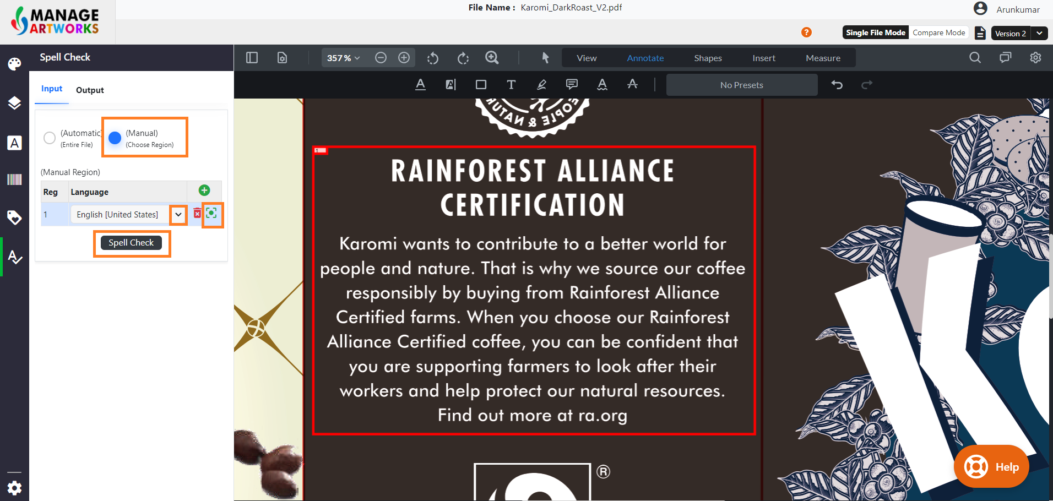Open search in the viewer toolbar
This screenshot has width=1053, height=501.
pyautogui.click(x=975, y=58)
